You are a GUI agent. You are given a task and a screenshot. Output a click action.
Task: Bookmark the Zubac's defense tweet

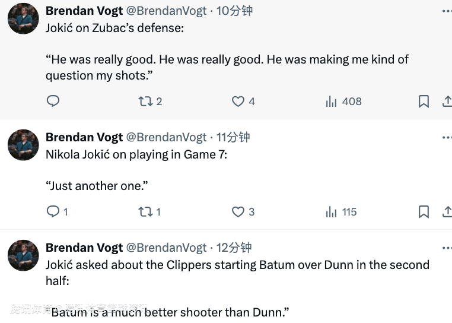[424, 102]
